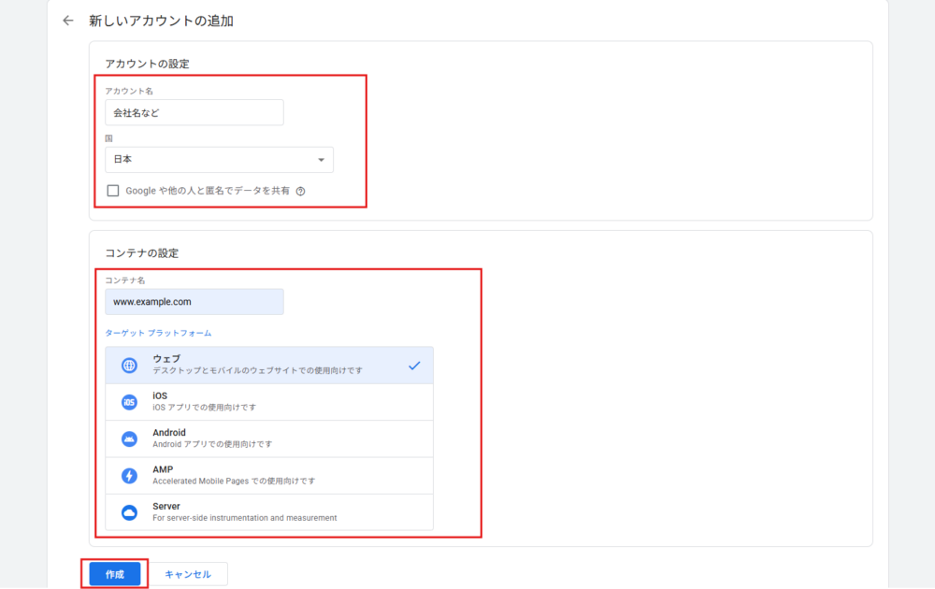Click the back arrow beside 新しいアカウントの追加
935x589 pixels.
[67, 21]
